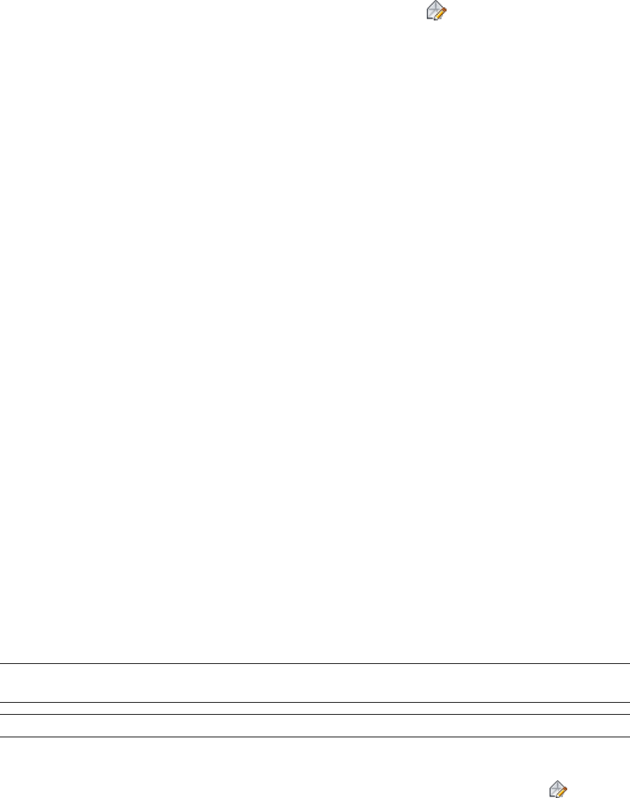Click the first horizontal divider line

click(x=315, y=664)
